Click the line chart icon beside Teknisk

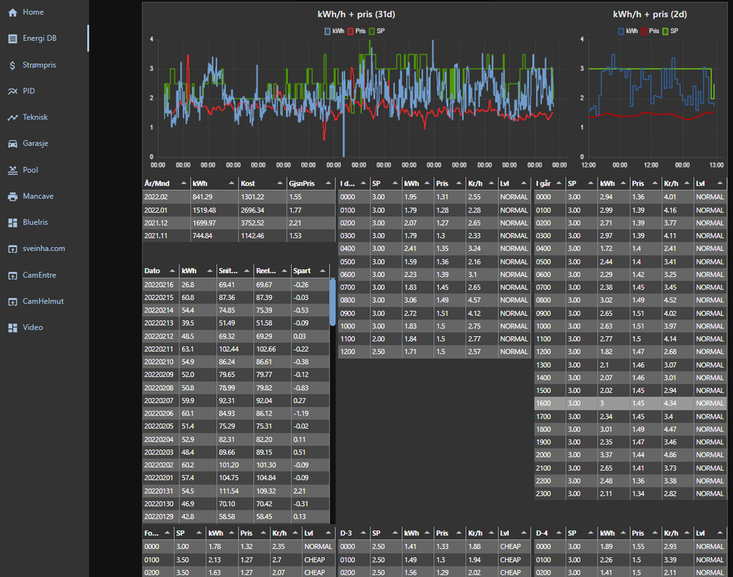pyautogui.click(x=12, y=118)
